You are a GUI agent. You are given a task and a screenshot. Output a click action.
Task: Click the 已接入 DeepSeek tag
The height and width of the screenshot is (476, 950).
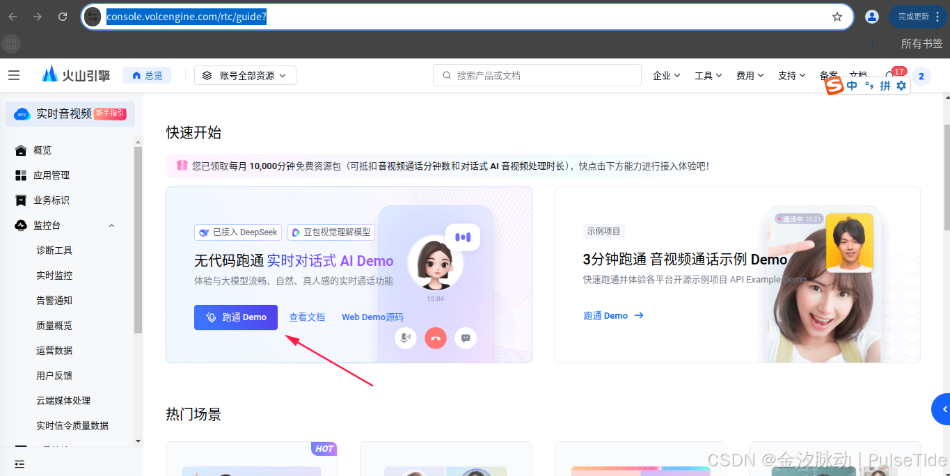pos(238,232)
